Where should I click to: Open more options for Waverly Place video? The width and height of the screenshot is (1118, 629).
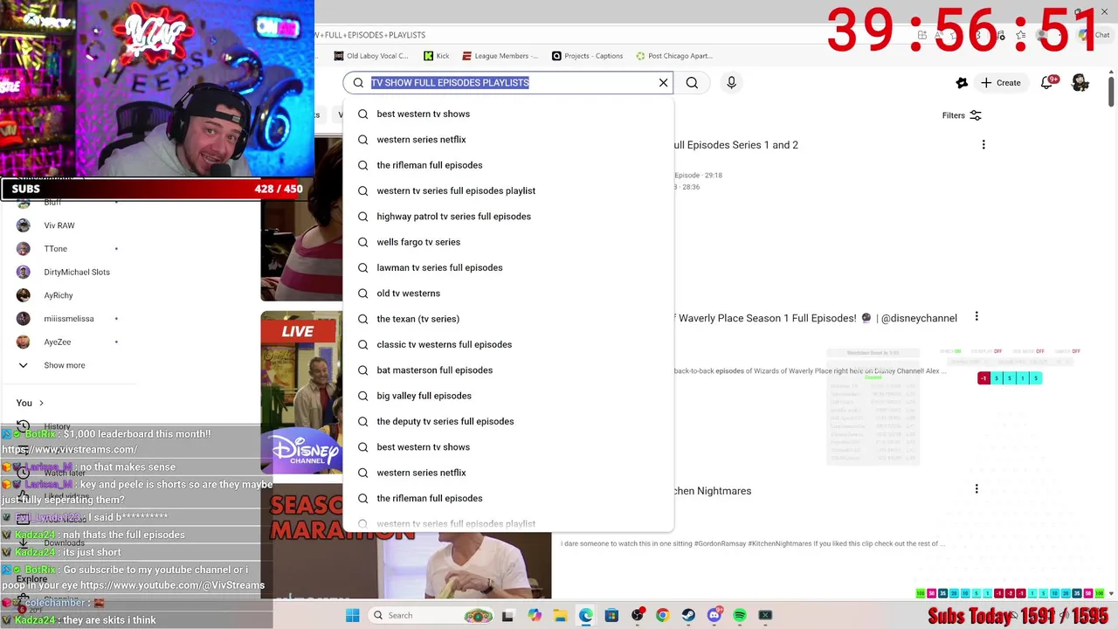point(977,317)
